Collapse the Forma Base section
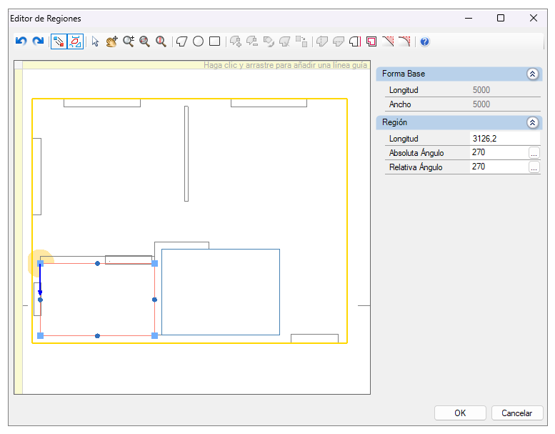555x434 pixels. (x=532, y=74)
